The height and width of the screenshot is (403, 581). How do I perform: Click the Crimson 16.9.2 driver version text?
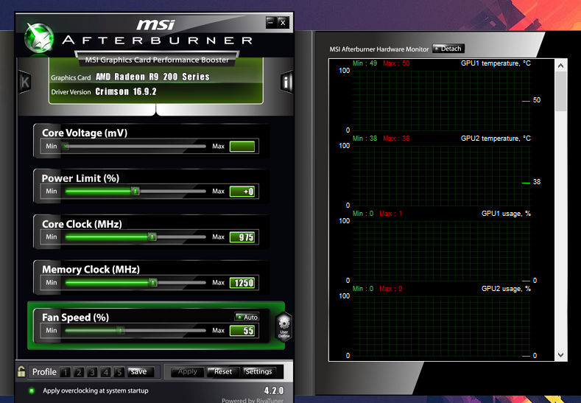126,91
